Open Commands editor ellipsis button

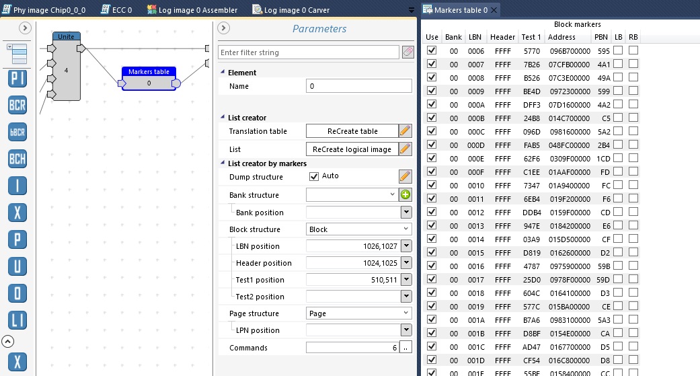405,348
